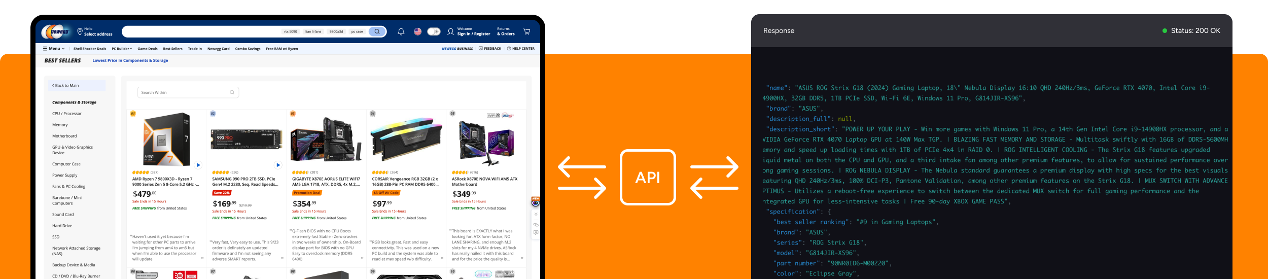1268x279 pixels.
Task: Click the hamburger Menu icon
Action: pyautogui.click(x=45, y=49)
